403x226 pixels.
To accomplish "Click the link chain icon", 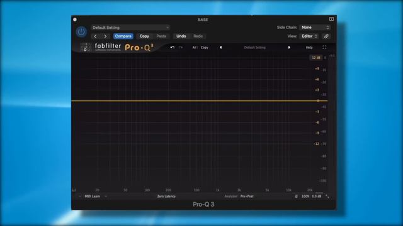I will [326, 36].
